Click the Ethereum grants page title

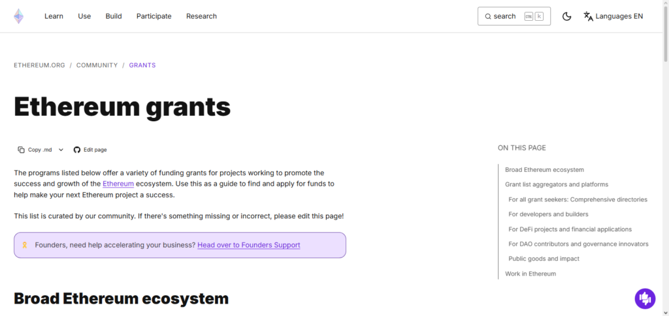pyautogui.click(x=122, y=107)
